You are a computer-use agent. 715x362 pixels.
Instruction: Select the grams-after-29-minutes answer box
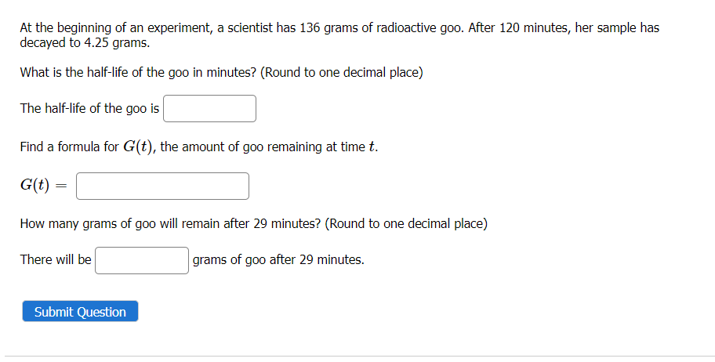click(x=142, y=260)
